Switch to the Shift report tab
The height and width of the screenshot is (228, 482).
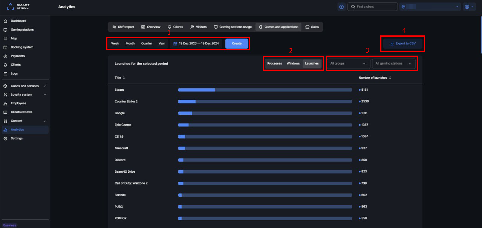tap(123, 27)
